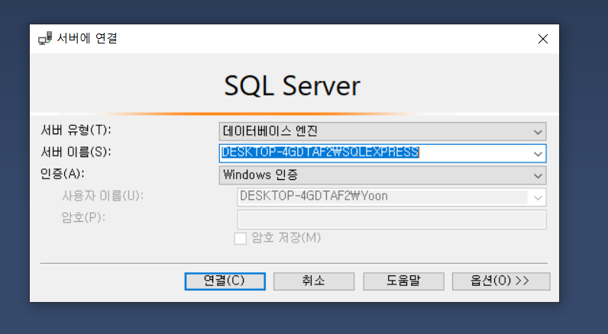Open the 서버 이름 dropdown arrow
608x334 pixels.
(538, 153)
